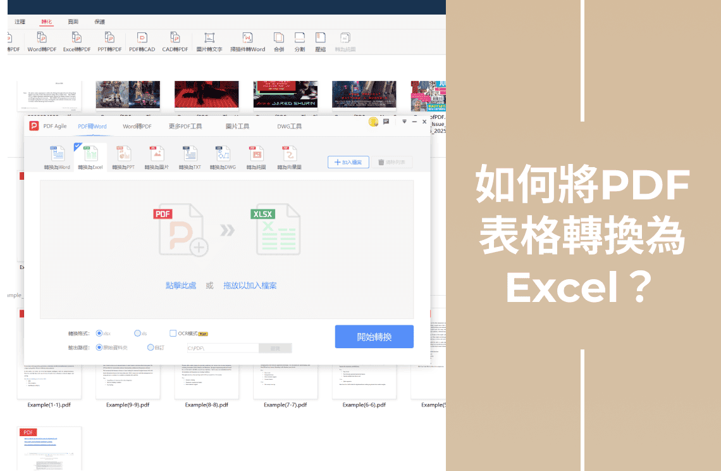
Task: Enable the OCR模式 checkbox
Action: click(173, 334)
